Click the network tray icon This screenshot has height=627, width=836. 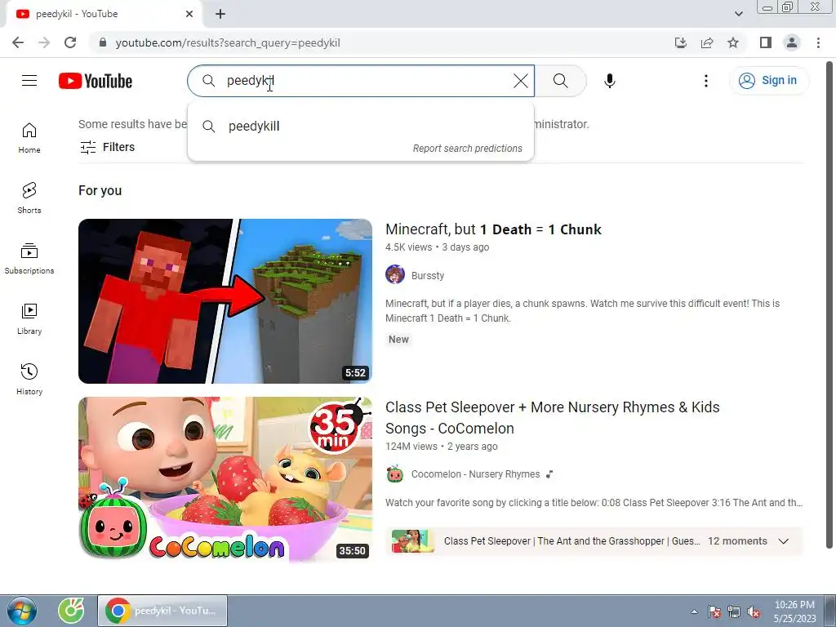(734, 612)
